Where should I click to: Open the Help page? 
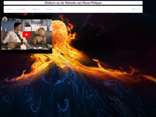(60, 9)
